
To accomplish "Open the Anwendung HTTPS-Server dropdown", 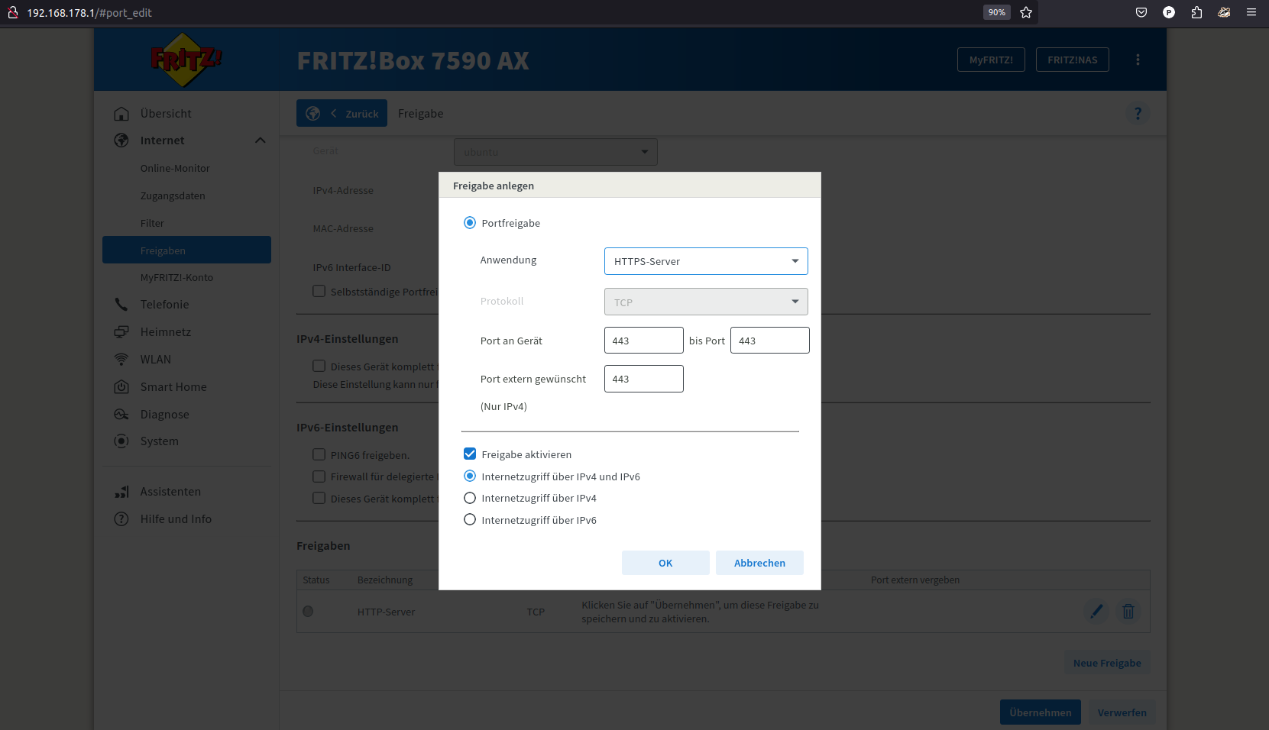I will pos(705,261).
